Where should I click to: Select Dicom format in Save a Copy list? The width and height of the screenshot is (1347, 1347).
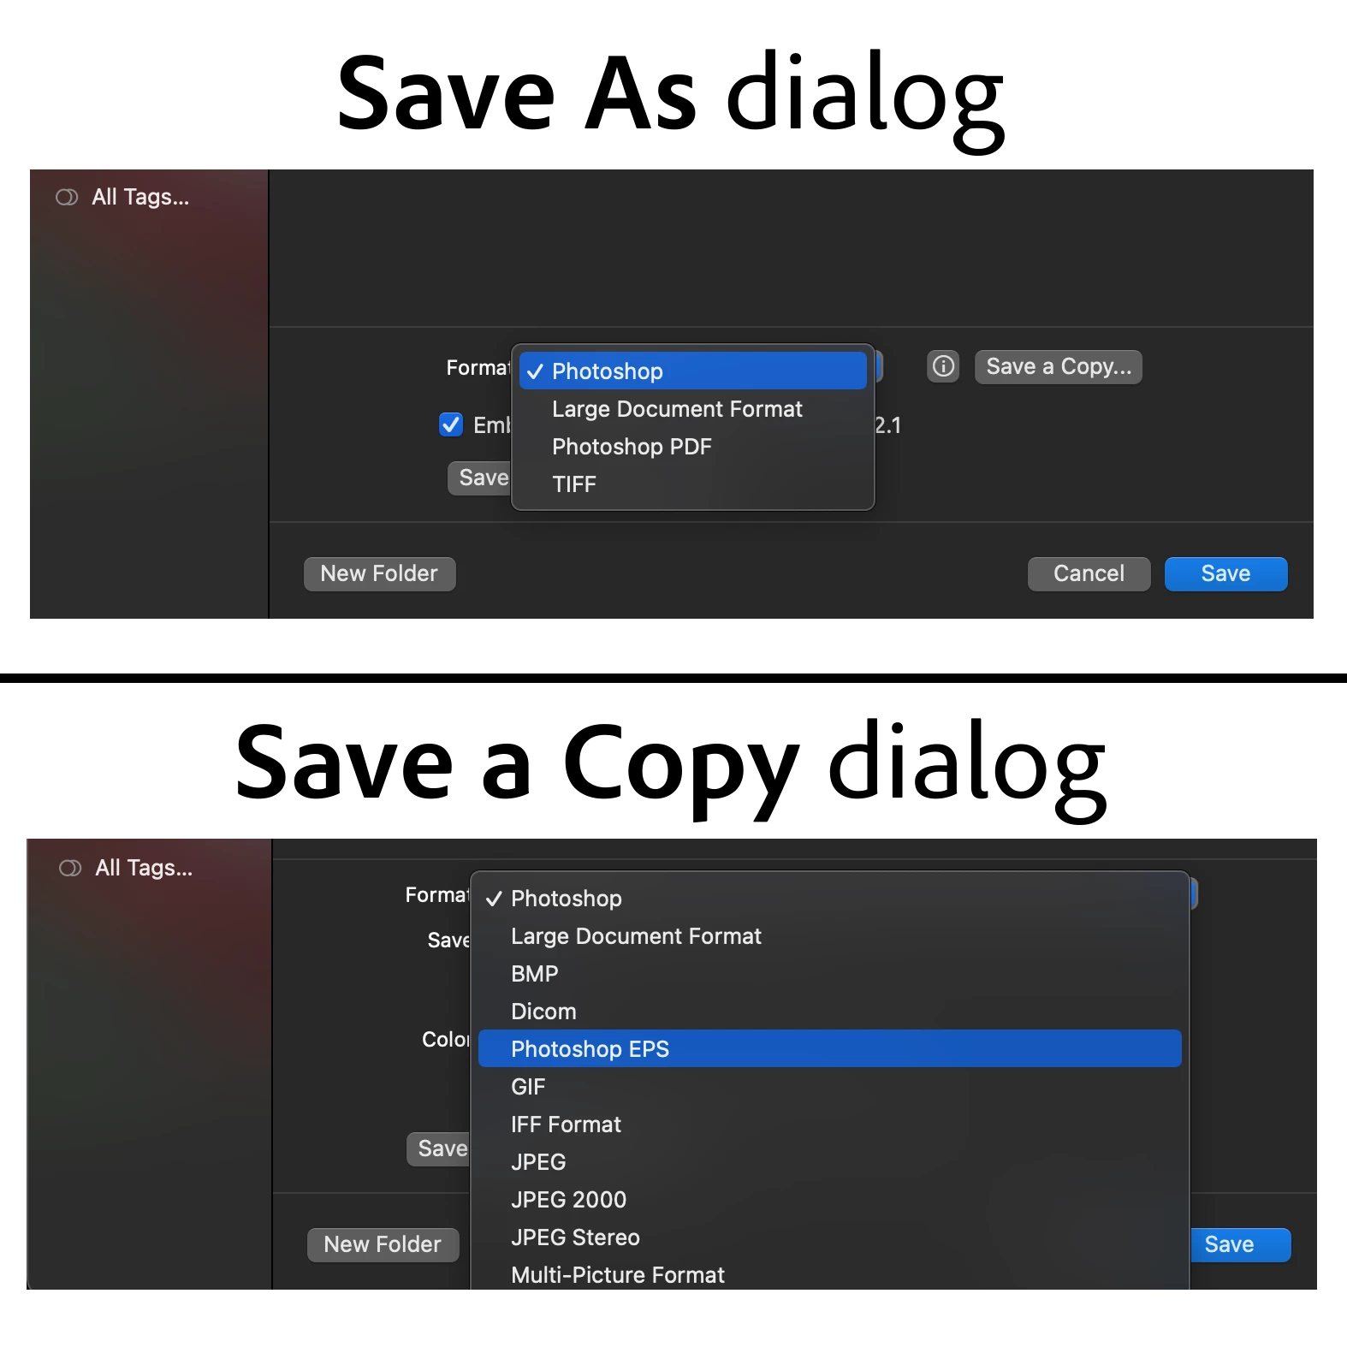(830, 1012)
